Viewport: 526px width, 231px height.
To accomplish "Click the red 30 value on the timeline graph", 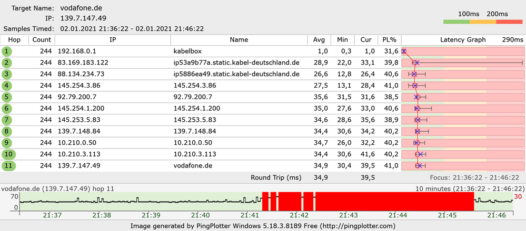I will [518, 196].
